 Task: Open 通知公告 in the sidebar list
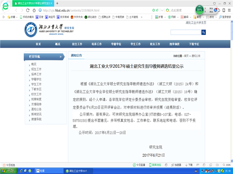pos(36,109)
